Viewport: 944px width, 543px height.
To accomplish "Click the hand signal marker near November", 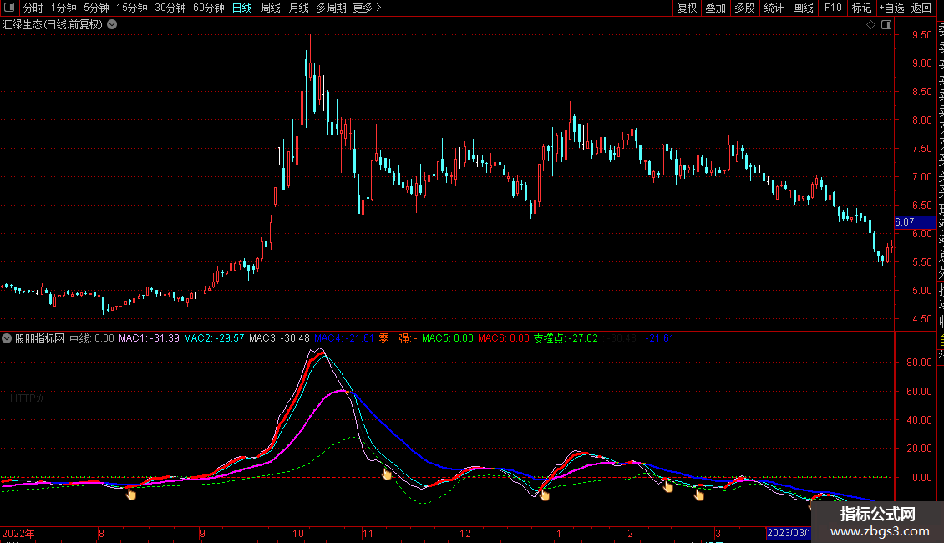I will tap(387, 474).
